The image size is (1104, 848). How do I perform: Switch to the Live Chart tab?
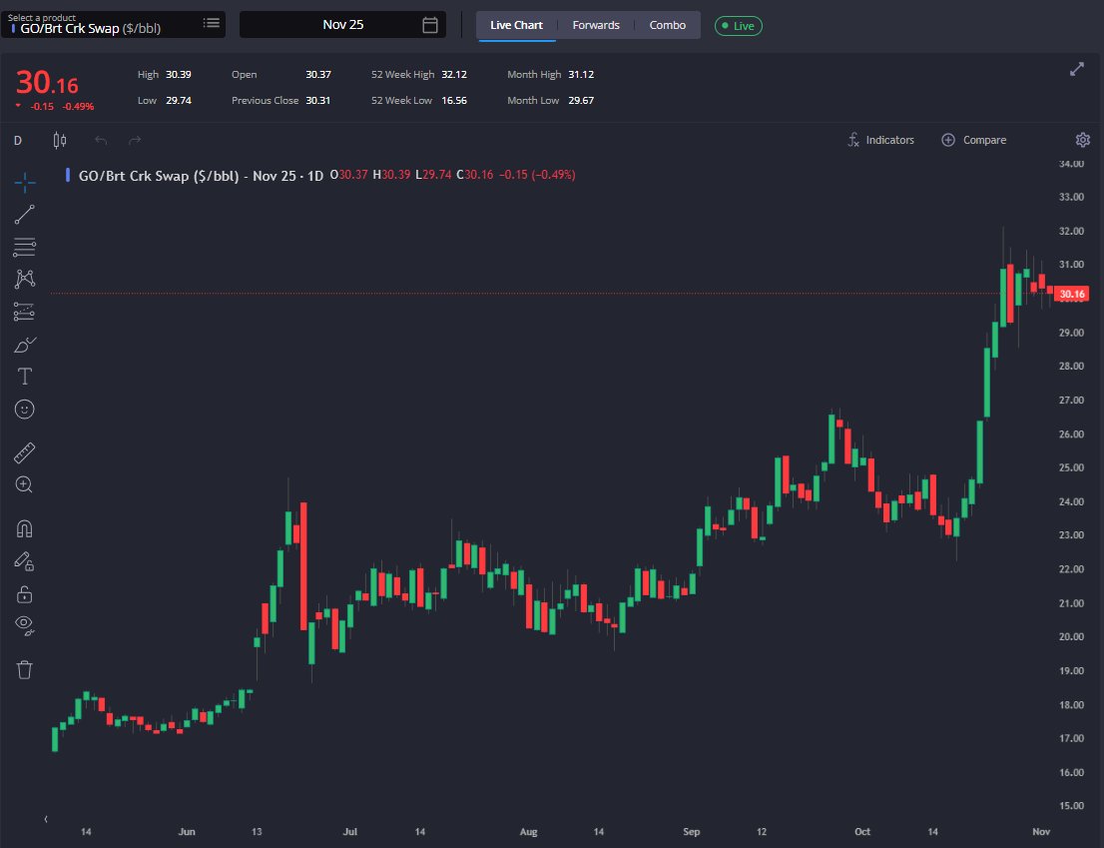click(516, 25)
